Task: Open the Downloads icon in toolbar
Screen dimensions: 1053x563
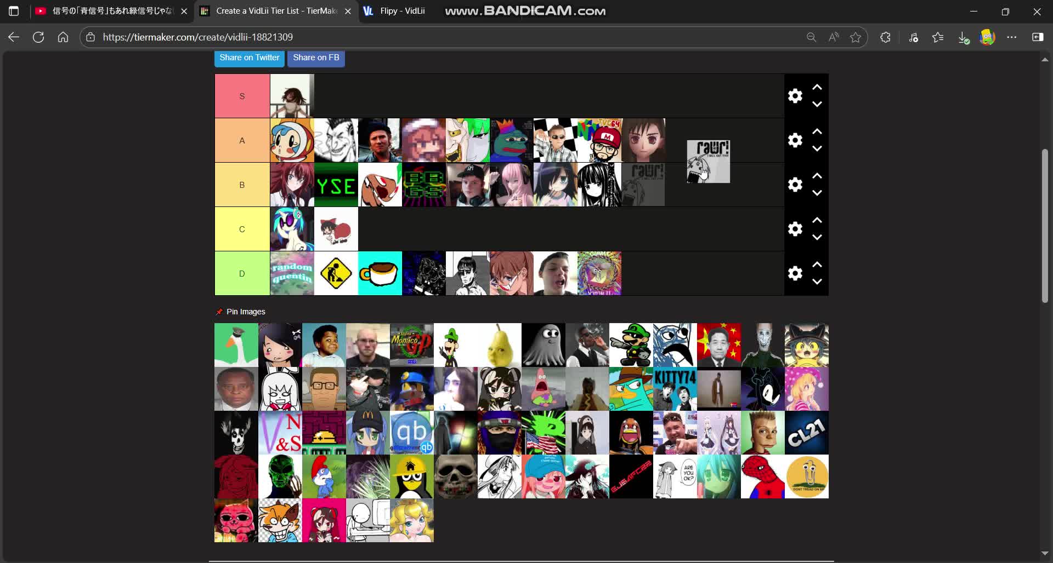Action: pyautogui.click(x=964, y=37)
